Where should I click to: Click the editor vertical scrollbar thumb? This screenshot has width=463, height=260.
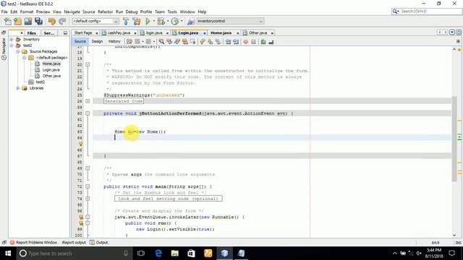tap(454, 139)
